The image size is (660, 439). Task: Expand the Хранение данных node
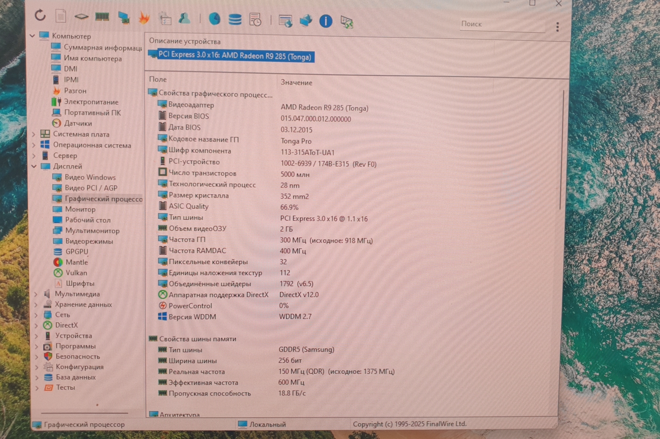(36, 304)
